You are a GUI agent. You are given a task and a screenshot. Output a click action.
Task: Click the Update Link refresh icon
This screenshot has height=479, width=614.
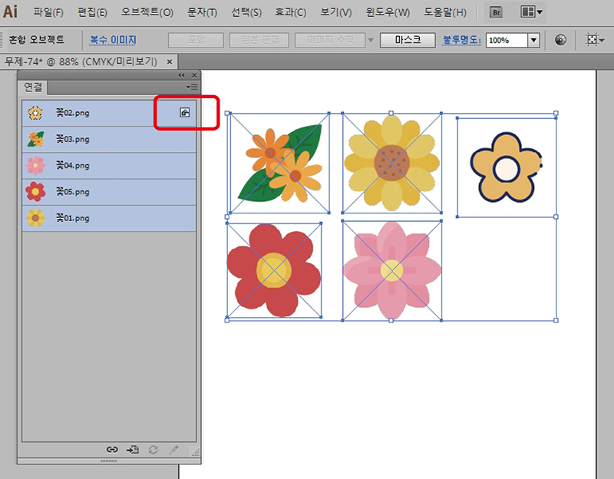point(153,450)
